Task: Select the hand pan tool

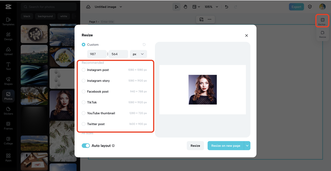Action: (185, 7)
